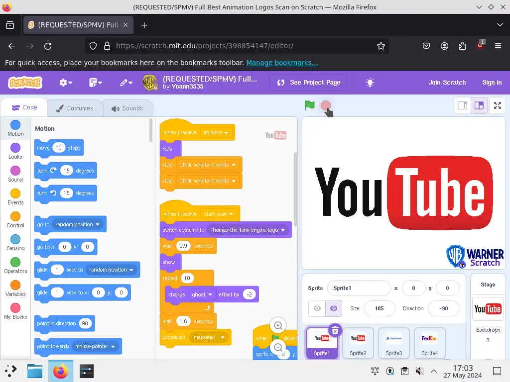Hide the sprite using crossed-eye icon
The height and width of the screenshot is (382, 510).
coord(333,308)
